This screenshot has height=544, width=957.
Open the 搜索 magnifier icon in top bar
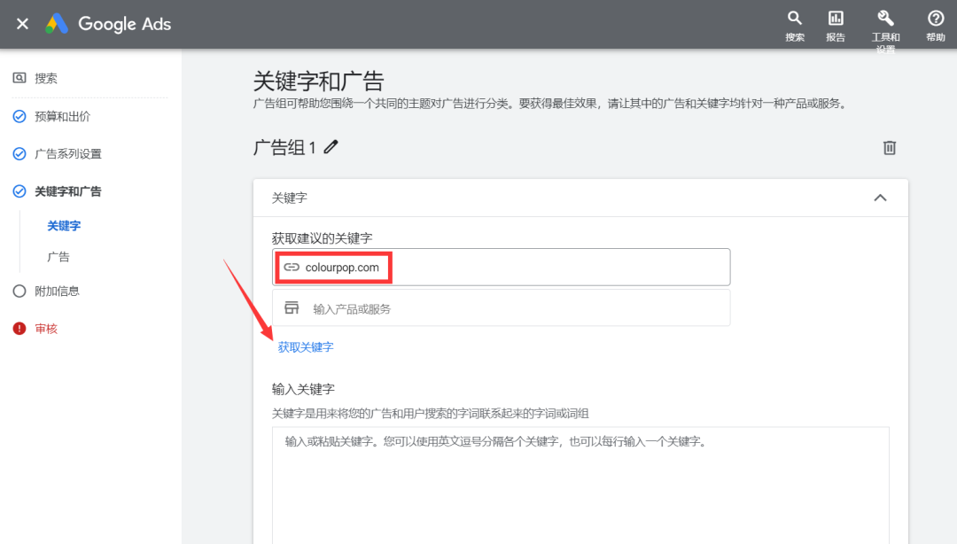coord(795,18)
